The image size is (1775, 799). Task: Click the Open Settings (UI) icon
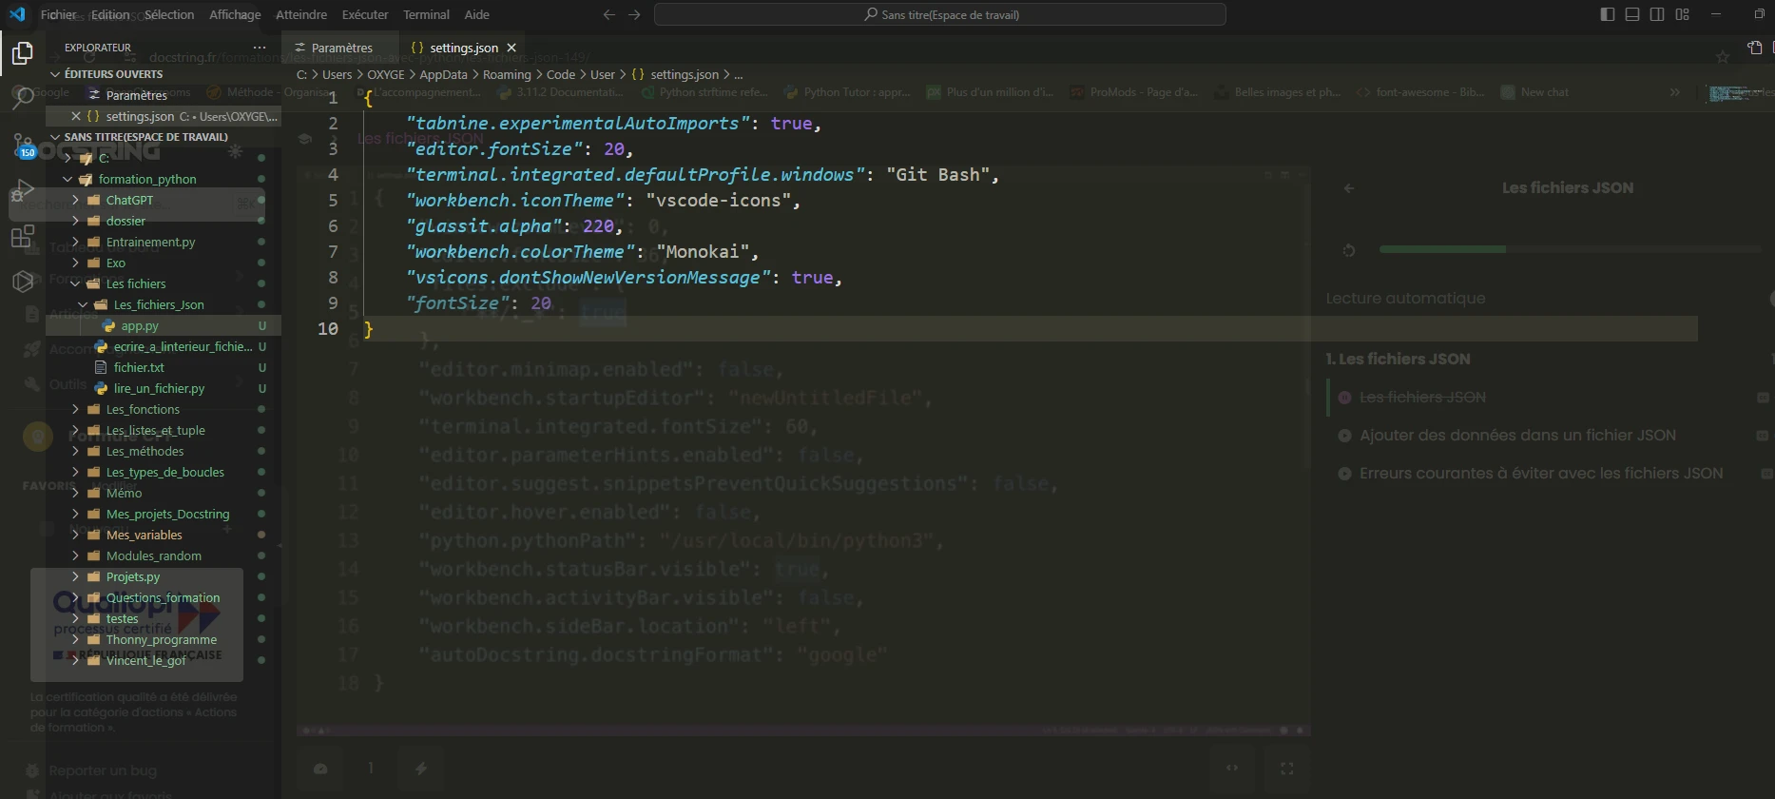click(x=1754, y=48)
